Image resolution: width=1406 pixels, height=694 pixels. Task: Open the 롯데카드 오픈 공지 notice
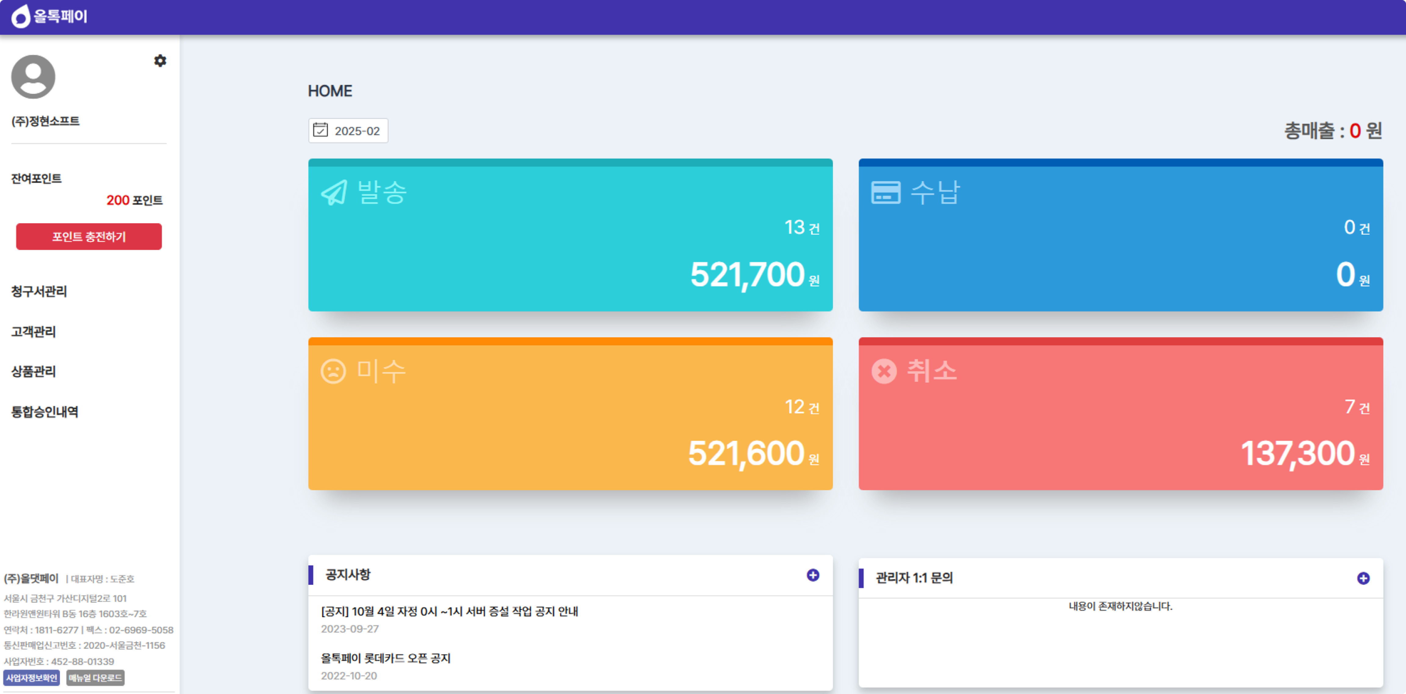pyautogui.click(x=385, y=658)
